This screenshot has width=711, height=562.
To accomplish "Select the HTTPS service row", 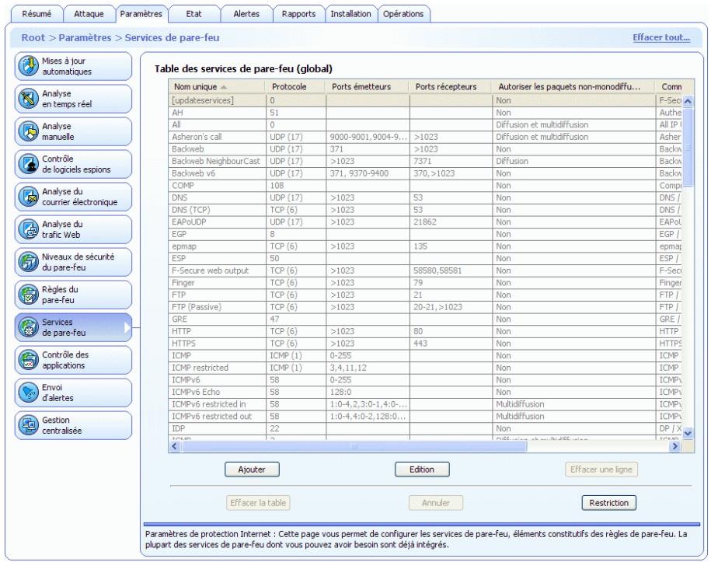I will 425,344.
